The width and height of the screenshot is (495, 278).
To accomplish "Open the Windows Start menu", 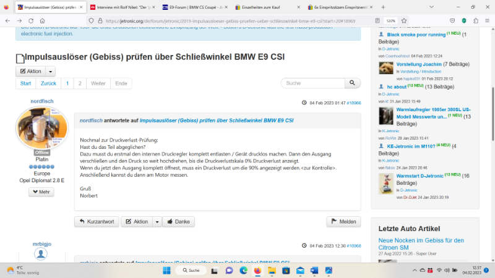I will 165,271.
